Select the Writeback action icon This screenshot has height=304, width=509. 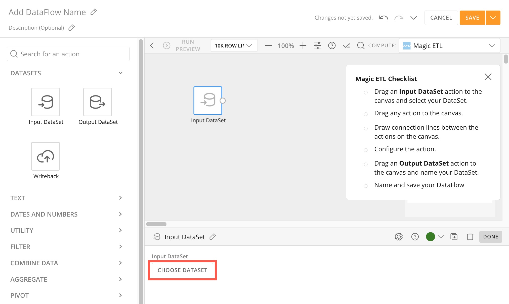46,156
